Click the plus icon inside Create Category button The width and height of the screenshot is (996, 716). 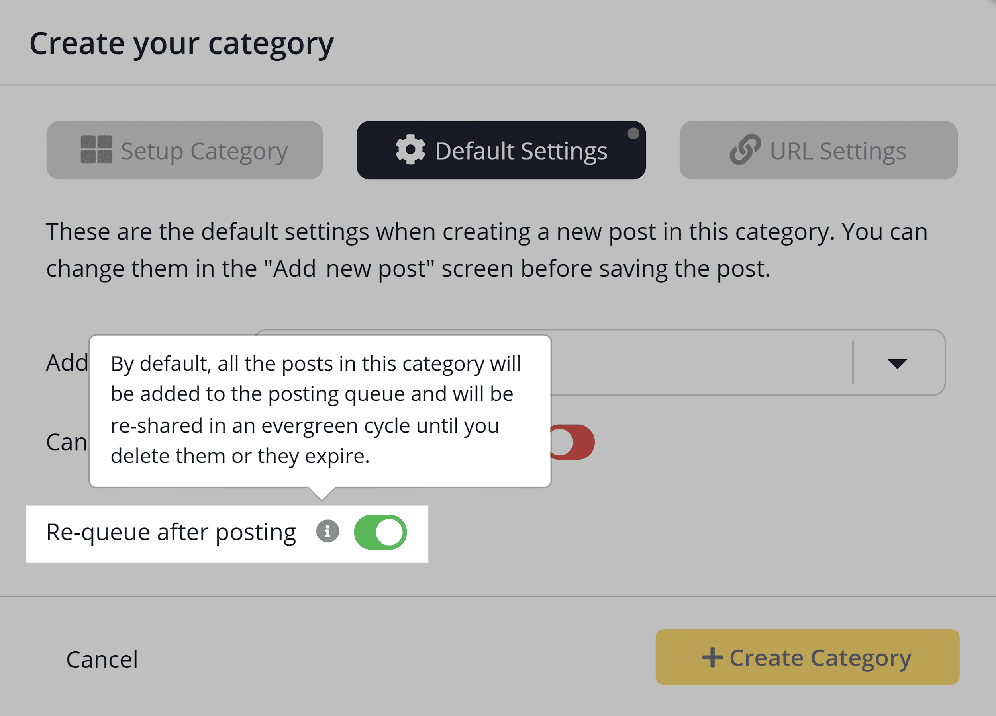[x=713, y=657]
